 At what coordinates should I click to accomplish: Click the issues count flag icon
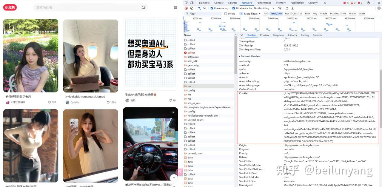coord(360,3)
